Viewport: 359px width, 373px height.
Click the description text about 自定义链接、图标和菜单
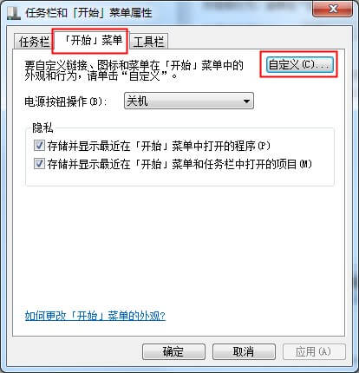(x=134, y=70)
